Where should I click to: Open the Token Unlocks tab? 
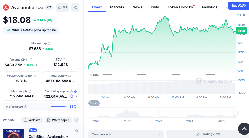click(180, 7)
